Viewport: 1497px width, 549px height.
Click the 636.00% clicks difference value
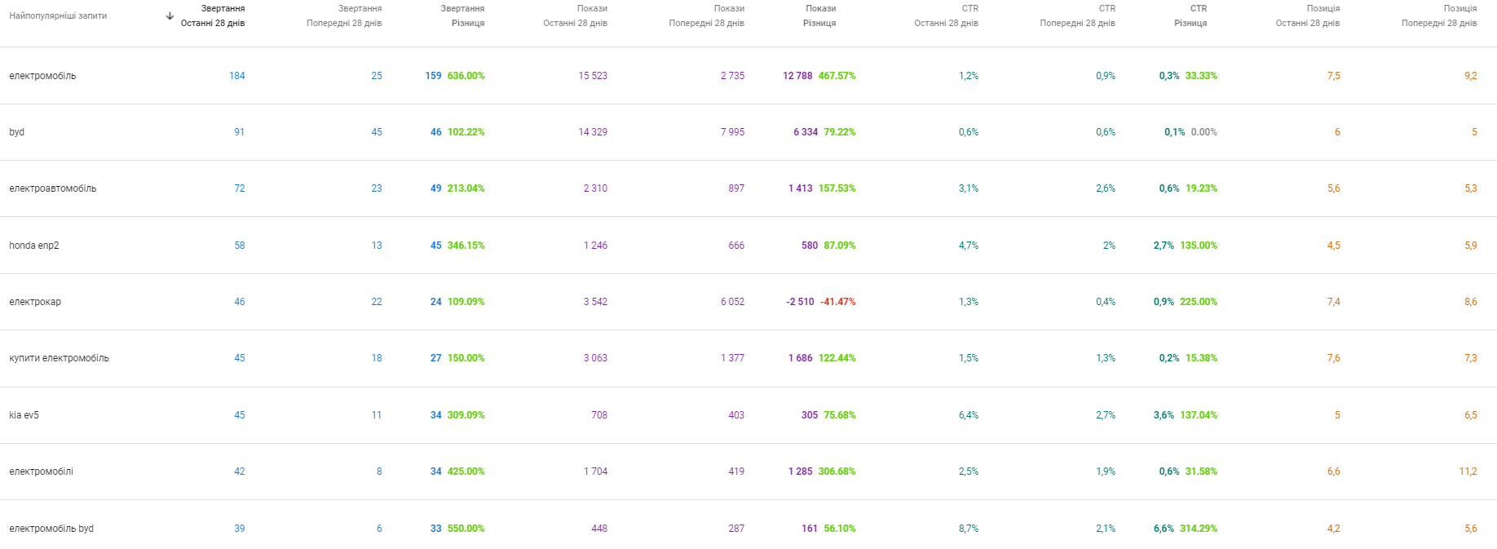tap(466, 76)
